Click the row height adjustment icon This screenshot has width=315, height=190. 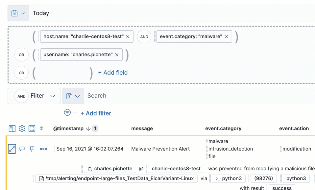click(41, 129)
